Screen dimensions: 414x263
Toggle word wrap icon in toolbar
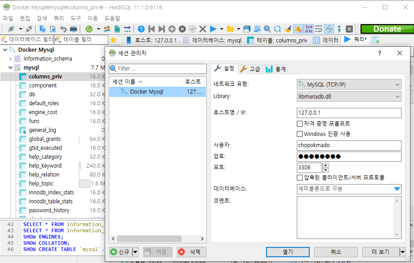319,29
